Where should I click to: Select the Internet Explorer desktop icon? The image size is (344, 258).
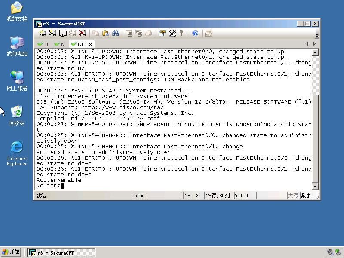(17, 153)
